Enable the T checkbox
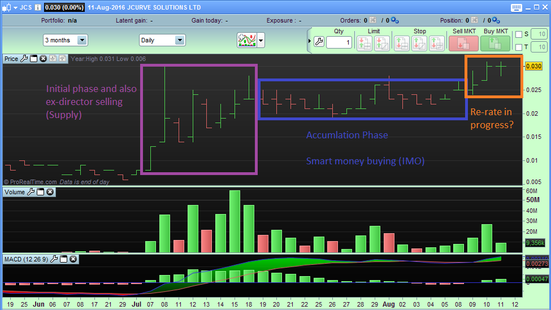The height and width of the screenshot is (310, 551). tap(519, 47)
